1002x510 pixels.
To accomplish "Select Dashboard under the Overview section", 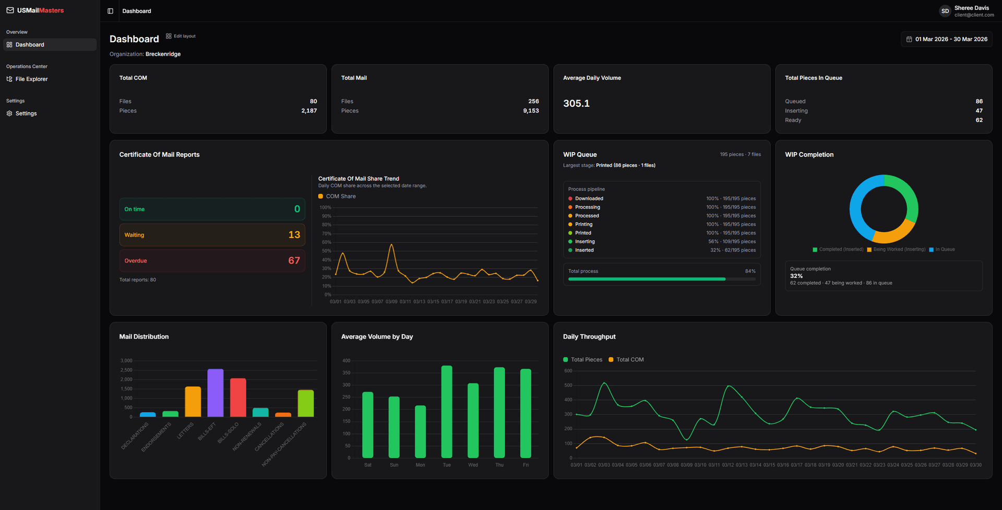I will 30,44.
